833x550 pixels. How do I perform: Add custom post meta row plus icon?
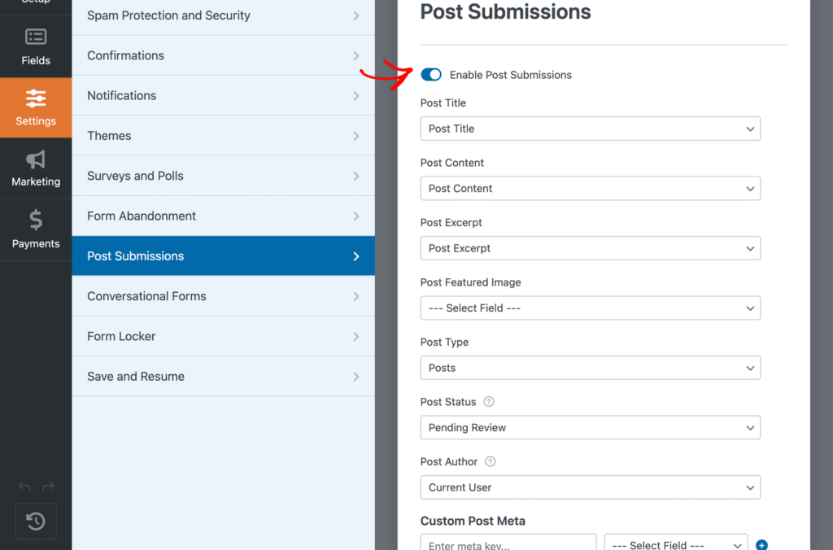(761, 544)
